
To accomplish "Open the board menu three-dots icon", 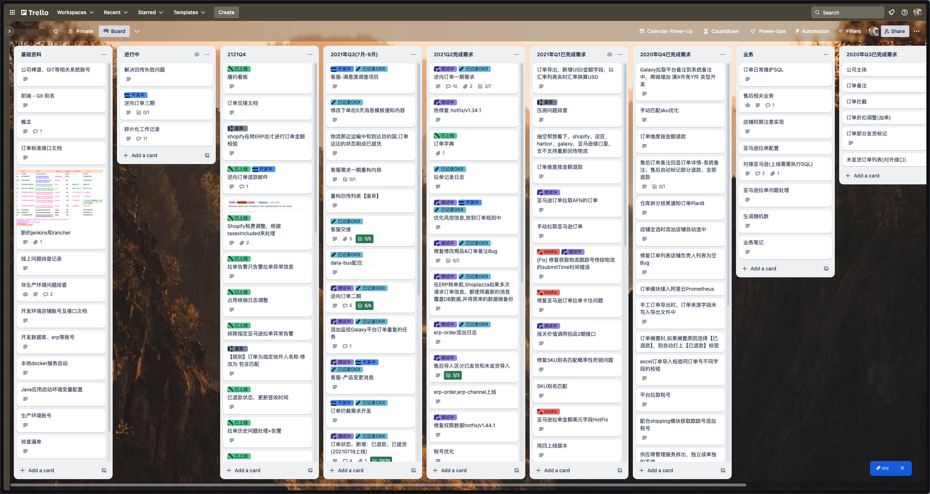I will 917,31.
